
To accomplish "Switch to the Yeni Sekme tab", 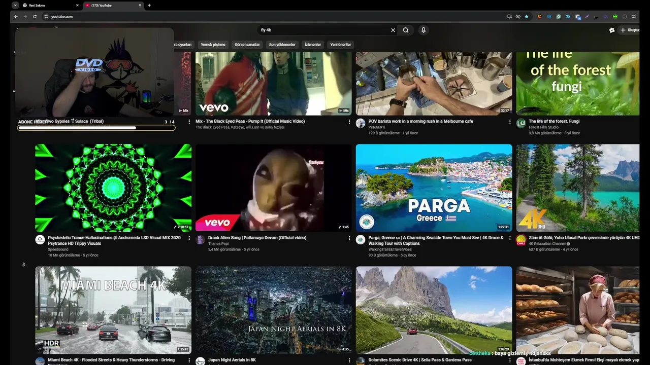I will click(x=51, y=5).
